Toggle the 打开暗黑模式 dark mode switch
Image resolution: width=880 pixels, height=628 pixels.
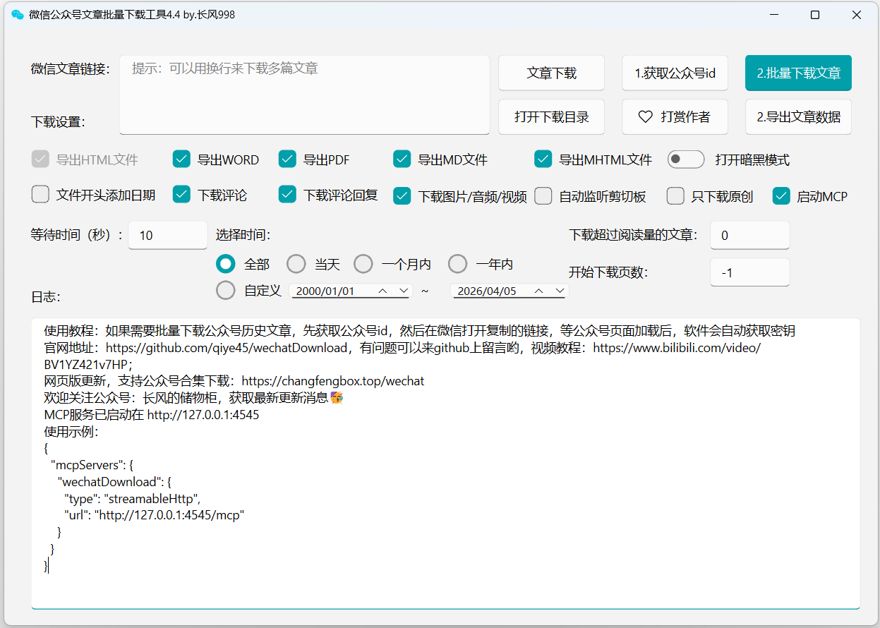point(685,159)
